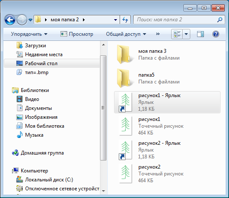Screen dimensions: 229x198
Task: Click the 'Просмотр' toolbar button
Action: tap(77, 34)
